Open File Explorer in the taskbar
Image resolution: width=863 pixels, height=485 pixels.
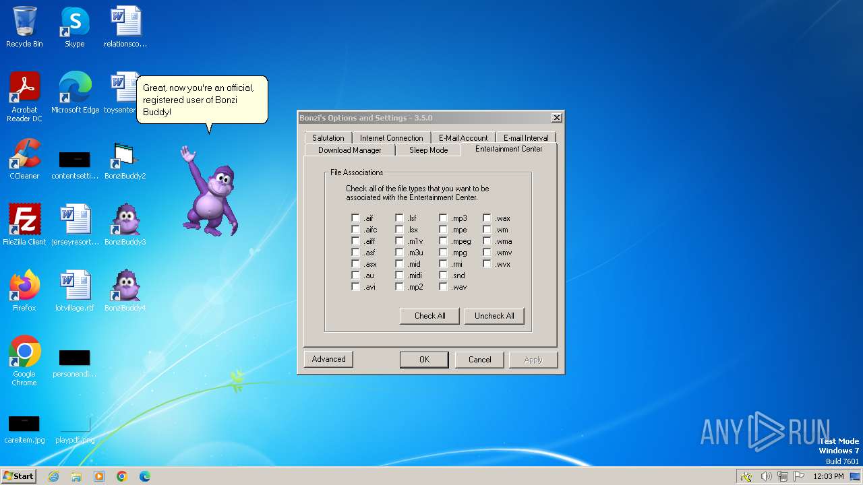click(x=76, y=476)
